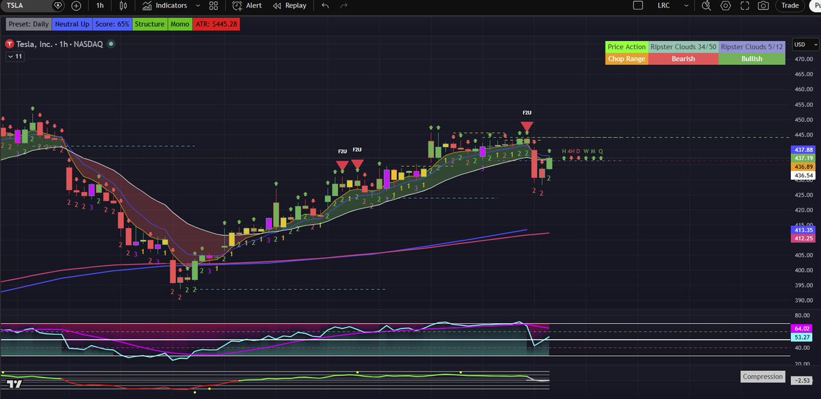Click the 437.88 price label
821x399 pixels.
(802, 150)
